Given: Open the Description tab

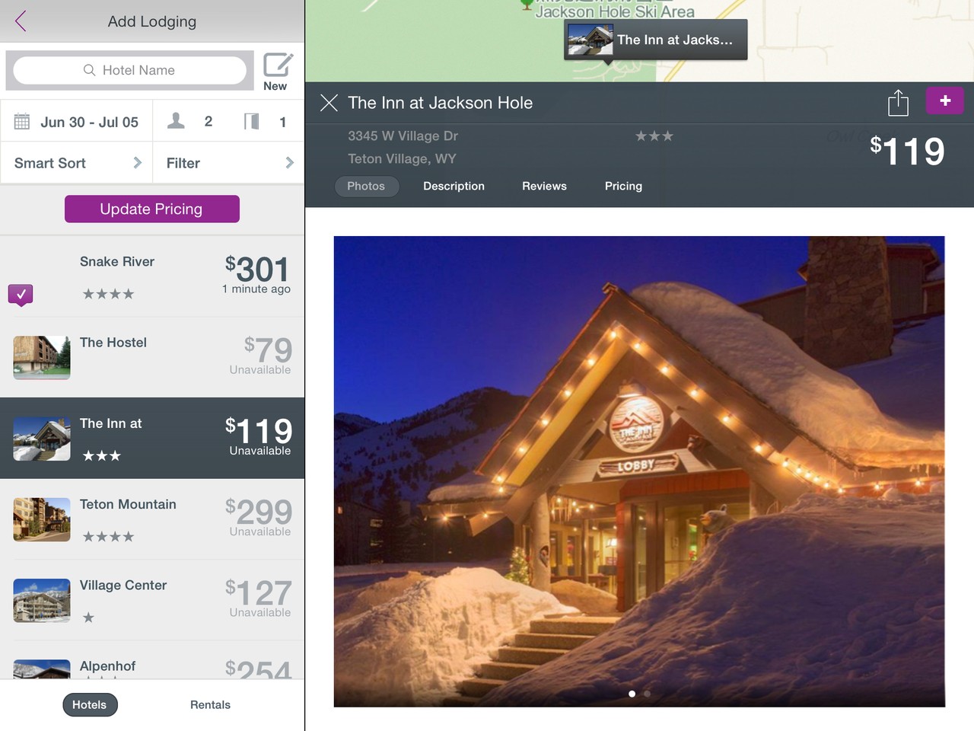Looking at the screenshot, I should pyautogui.click(x=454, y=186).
